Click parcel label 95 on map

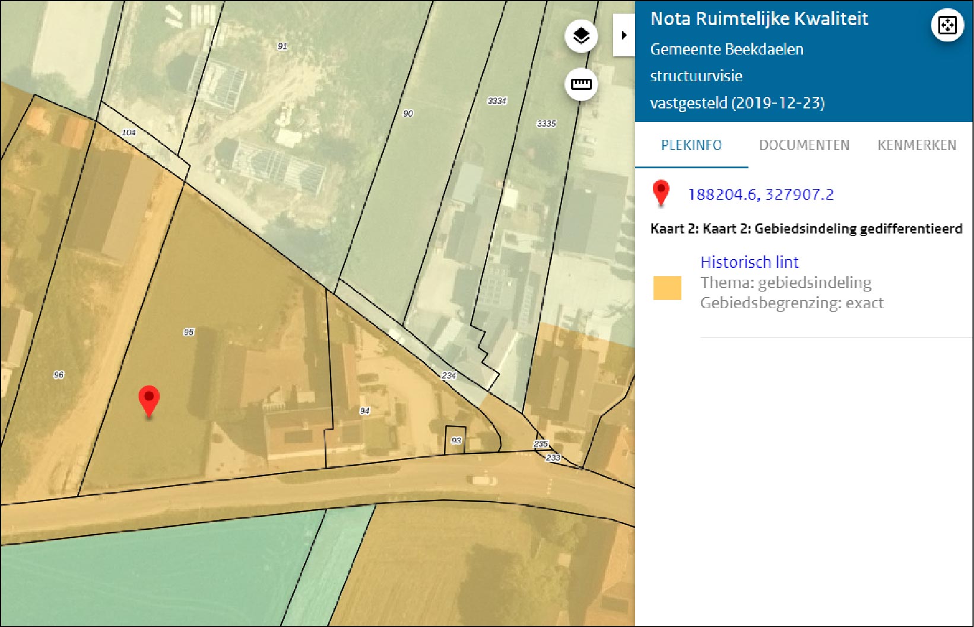pos(189,332)
